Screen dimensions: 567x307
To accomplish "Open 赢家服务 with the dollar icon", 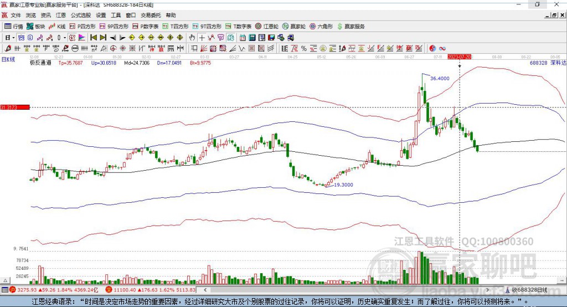I will (x=351, y=27).
